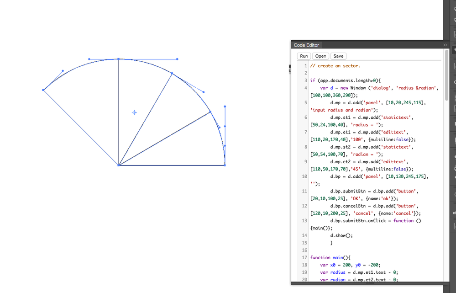456x293 pixels.
Task: Click the leftmost anchor point of the sector arc
Action: (x=43, y=90)
